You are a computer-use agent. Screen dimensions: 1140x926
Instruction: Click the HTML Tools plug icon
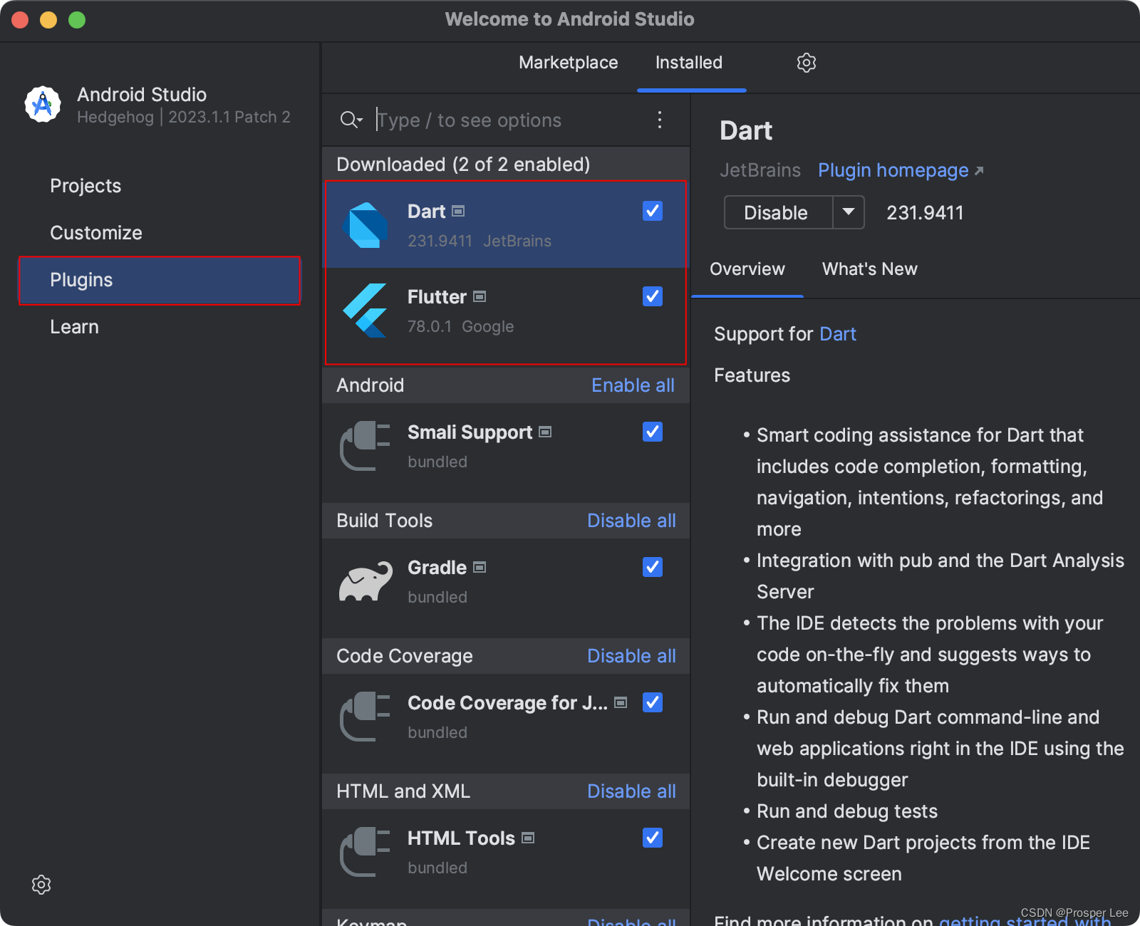click(365, 852)
